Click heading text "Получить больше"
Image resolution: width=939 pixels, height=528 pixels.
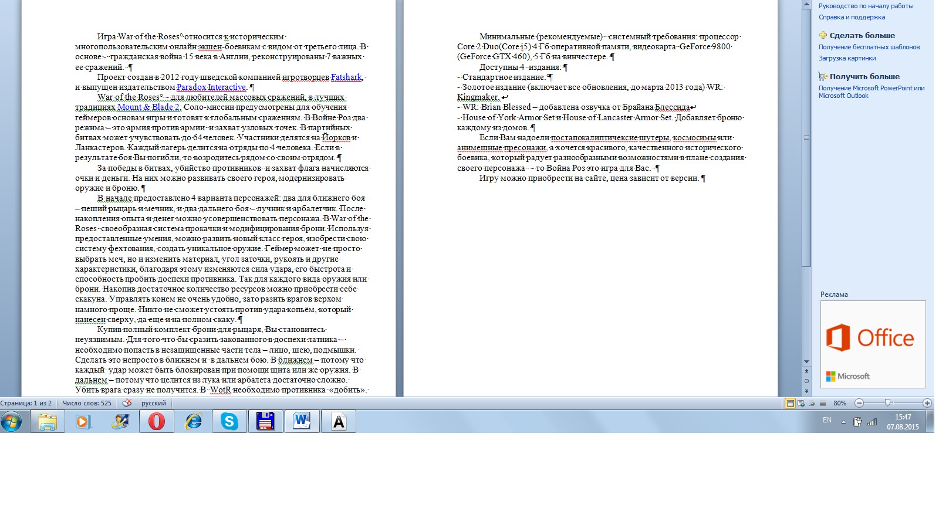click(864, 76)
